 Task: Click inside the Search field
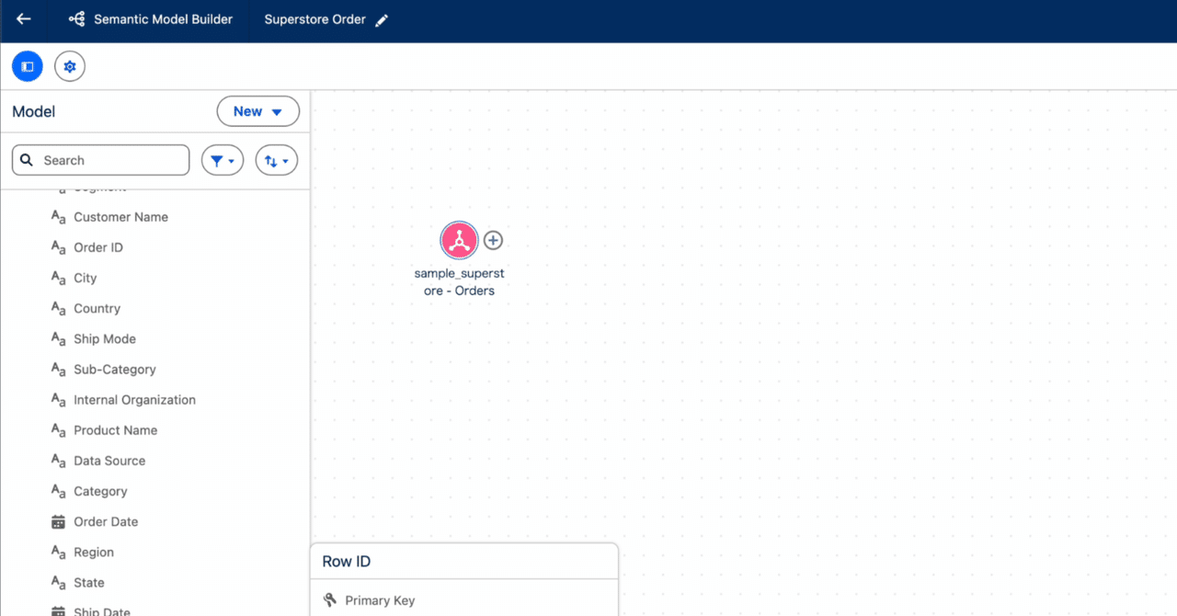(x=100, y=159)
